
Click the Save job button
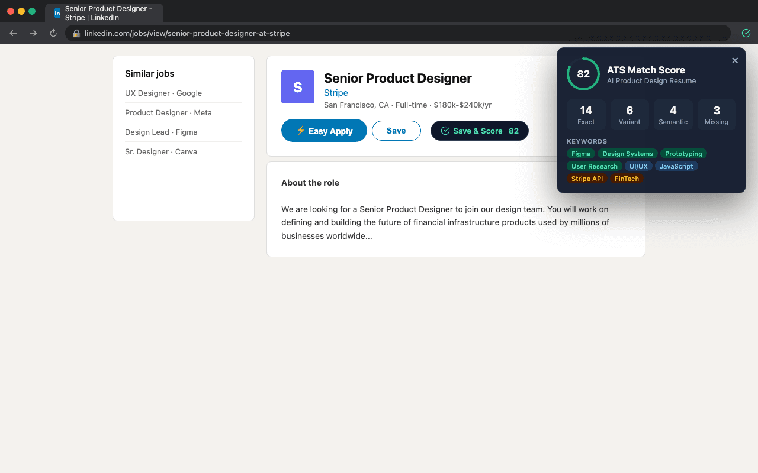click(396, 131)
